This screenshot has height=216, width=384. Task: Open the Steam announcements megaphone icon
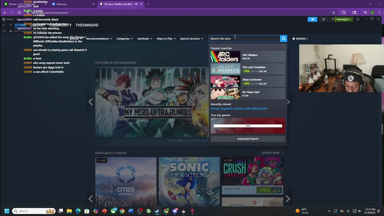pyautogui.click(x=312, y=19)
